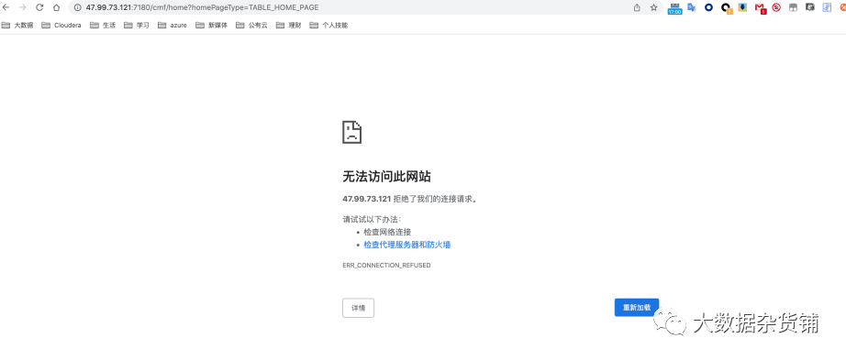Open the 个人技能 bookmarks folder

coord(329,25)
